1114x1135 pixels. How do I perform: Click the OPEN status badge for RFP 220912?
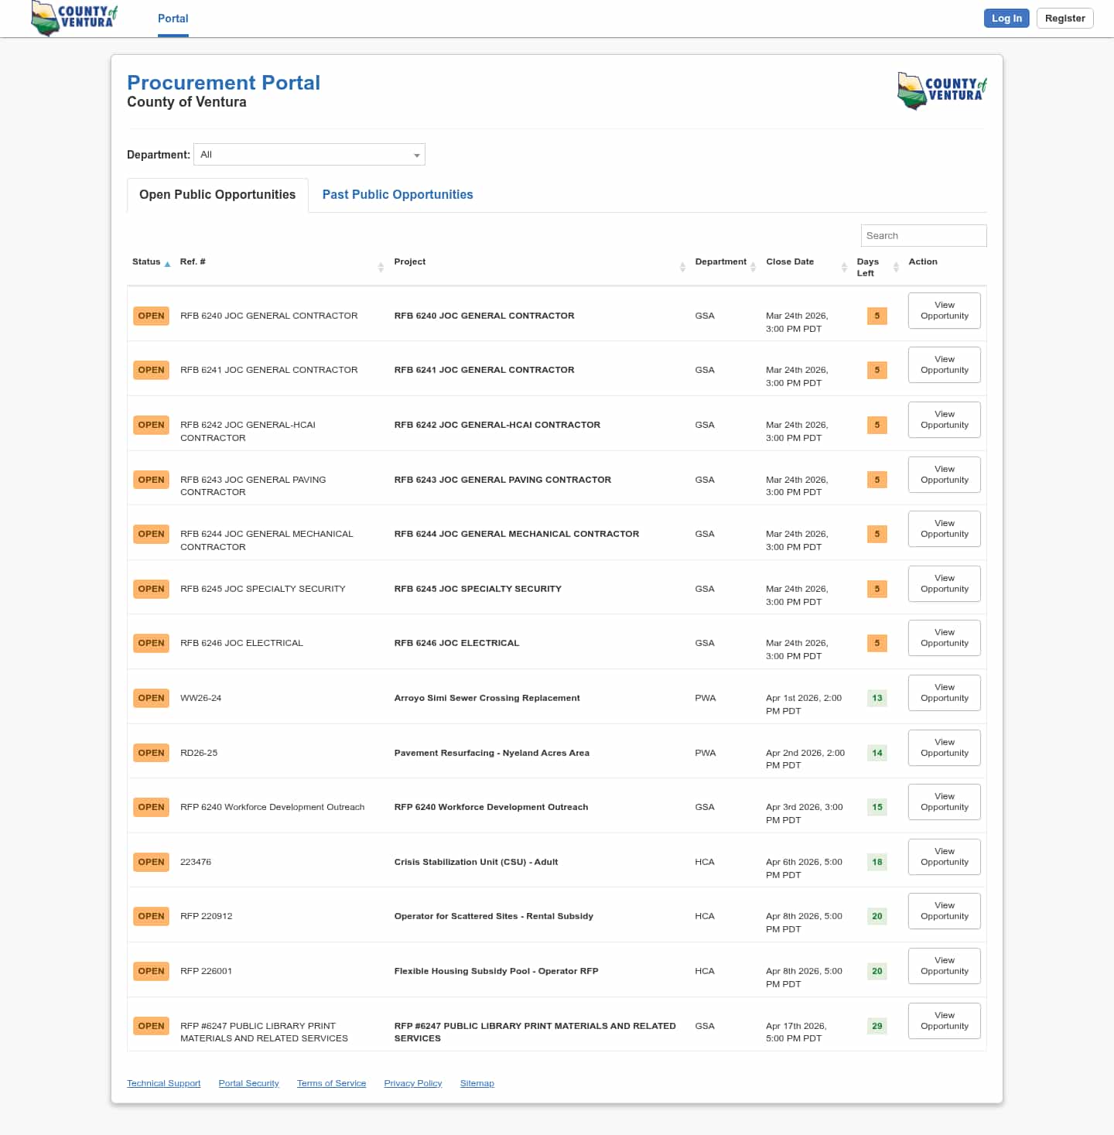(x=151, y=916)
